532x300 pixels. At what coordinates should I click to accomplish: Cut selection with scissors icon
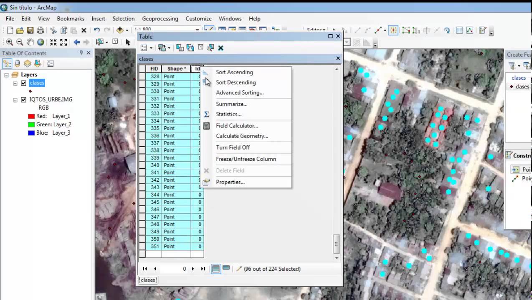53,30
